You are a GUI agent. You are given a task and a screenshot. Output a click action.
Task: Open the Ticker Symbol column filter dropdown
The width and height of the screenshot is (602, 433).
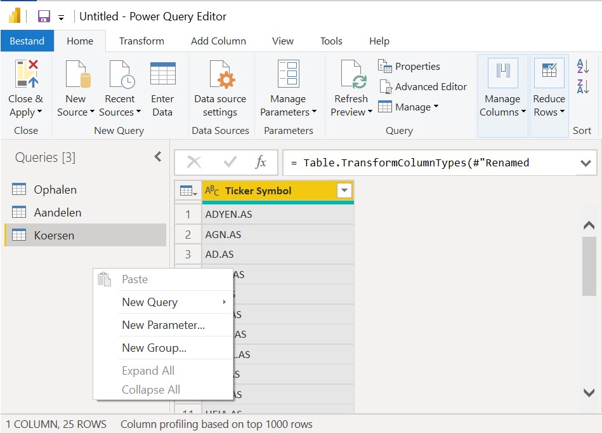coord(344,190)
